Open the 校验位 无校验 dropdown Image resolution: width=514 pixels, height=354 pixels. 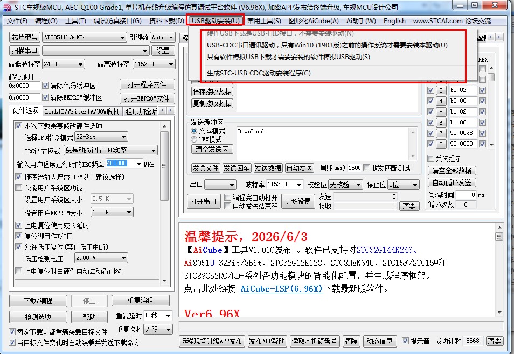[x=358, y=185]
